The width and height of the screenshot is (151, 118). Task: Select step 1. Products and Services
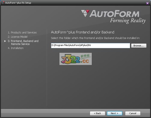point(22,32)
